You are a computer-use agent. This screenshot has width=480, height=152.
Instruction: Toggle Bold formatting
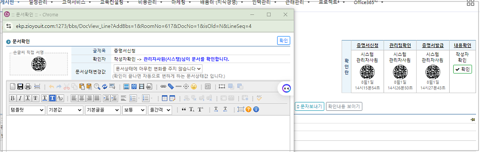pos(13,98)
